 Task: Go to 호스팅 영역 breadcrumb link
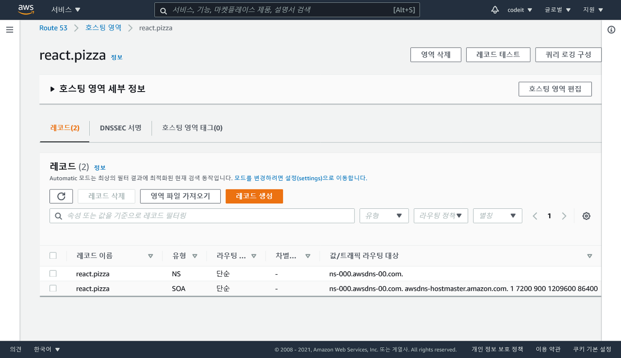[103, 28]
